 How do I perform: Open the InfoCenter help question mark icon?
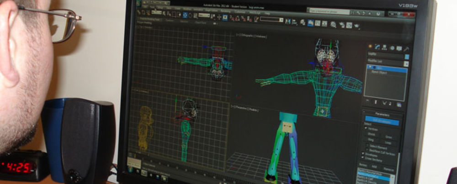coord(378,14)
